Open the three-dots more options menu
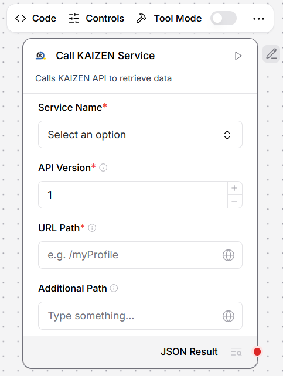Image resolution: width=283 pixels, height=376 pixels. click(x=258, y=19)
